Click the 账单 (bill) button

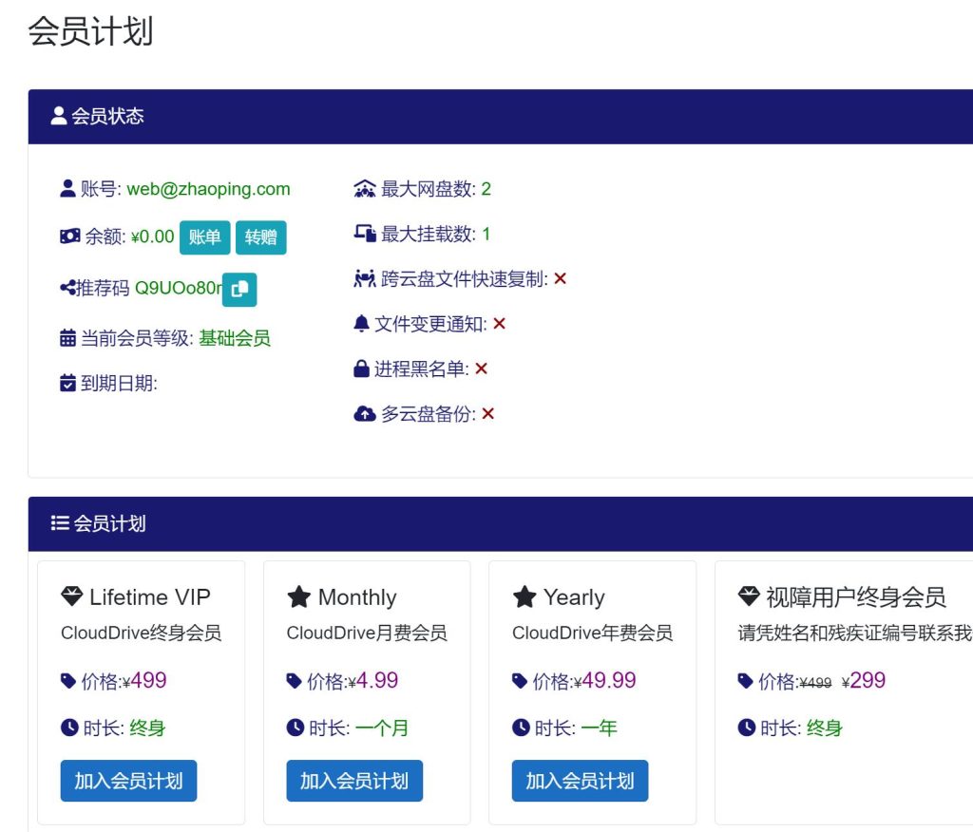point(205,237)
